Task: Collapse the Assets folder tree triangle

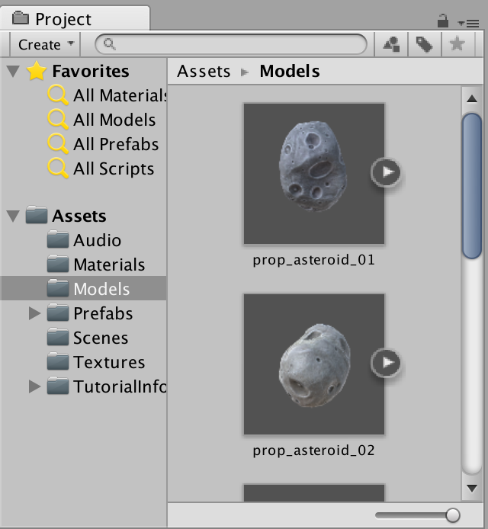Action: (13, 216)
